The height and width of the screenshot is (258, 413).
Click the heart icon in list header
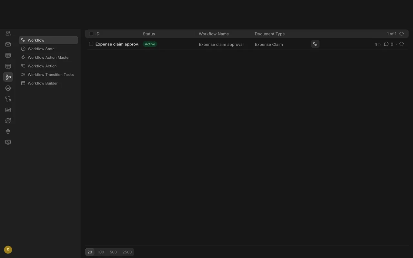[x=401, y=34]
